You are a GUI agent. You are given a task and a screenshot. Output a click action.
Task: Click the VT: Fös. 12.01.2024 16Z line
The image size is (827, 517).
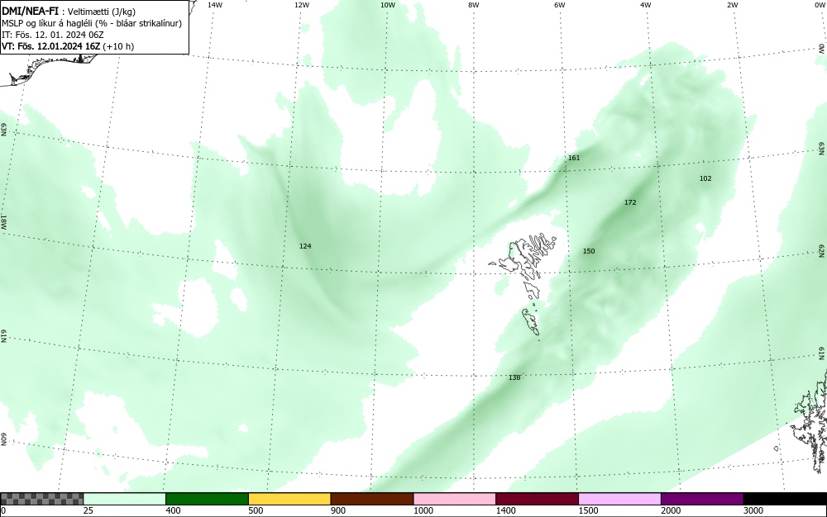(68, 46)
